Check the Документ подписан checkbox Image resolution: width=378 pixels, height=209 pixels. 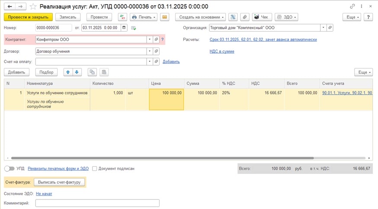click(95, 168)
